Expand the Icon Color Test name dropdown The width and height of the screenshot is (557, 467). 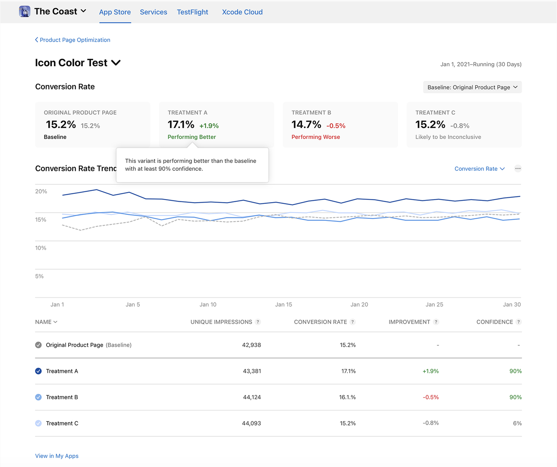(x=115, y=63)
